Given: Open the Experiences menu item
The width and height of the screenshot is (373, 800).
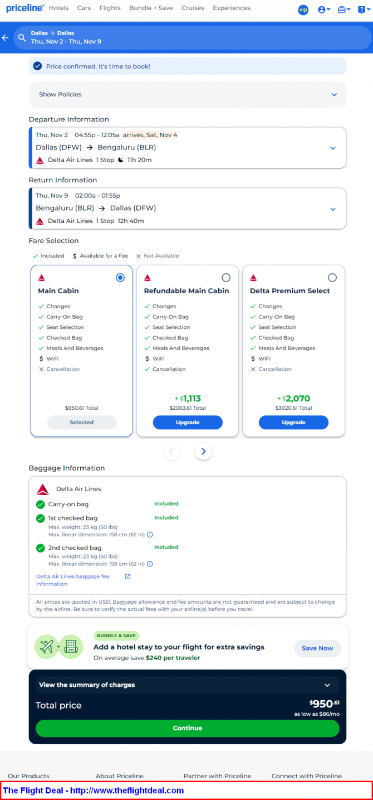Looking at the screenshot, I should tap(232, 8).
